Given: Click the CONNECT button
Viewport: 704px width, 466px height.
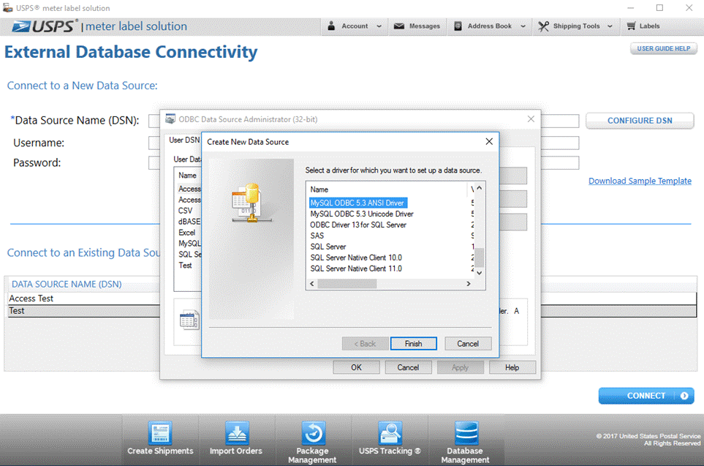Looking at the screenshot, I should click(646, 396).
